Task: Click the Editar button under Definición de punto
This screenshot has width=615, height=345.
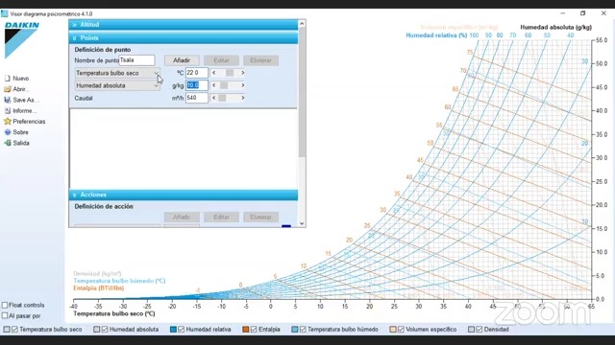Action: point(221,60)
